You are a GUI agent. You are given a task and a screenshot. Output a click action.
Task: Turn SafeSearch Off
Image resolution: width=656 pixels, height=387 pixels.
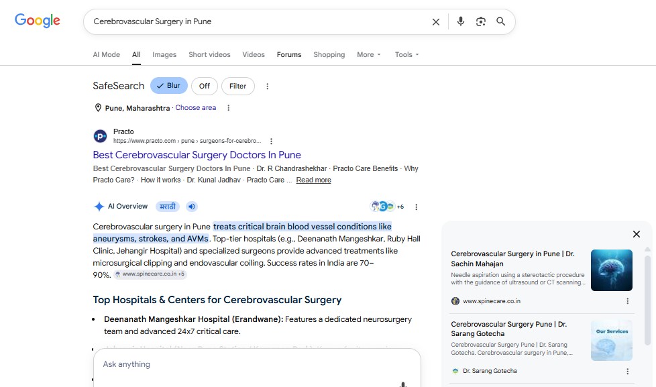click(204, 86)
